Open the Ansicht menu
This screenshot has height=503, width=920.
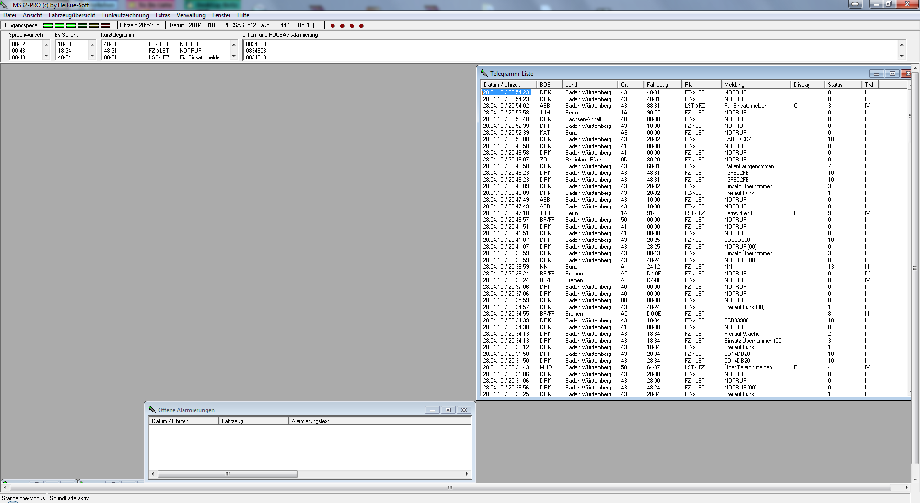pos(32,15)
